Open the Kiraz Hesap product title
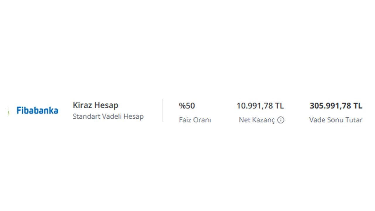This screenshot has width=375, height=211. coord(96,105)
